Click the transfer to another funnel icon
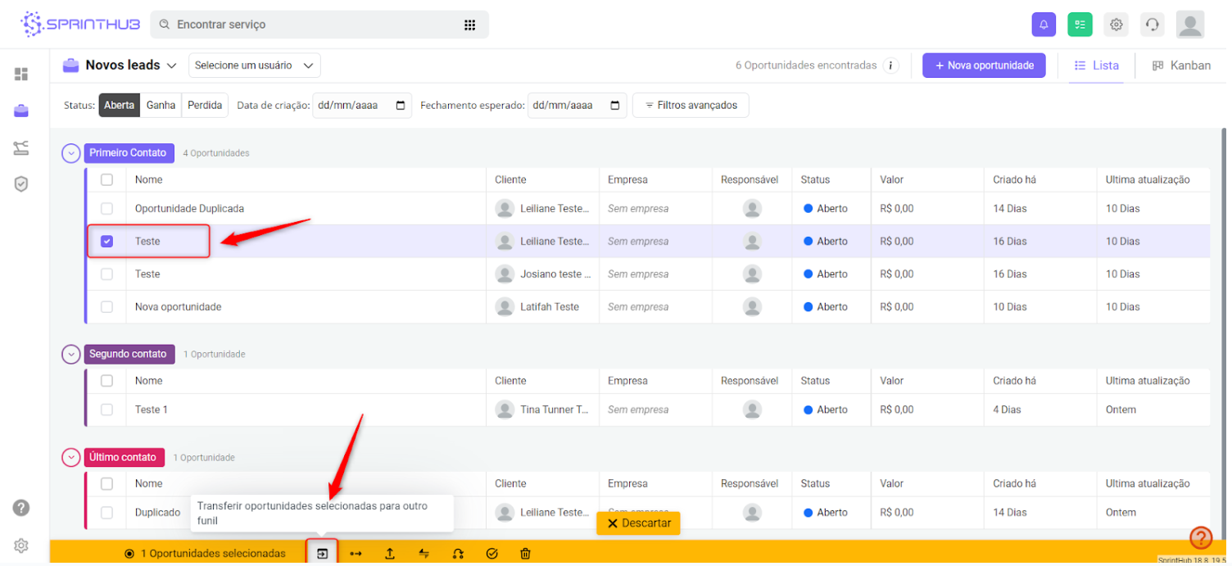The image size is (1232, 566). pyautogui.click(x=322, y=553)
